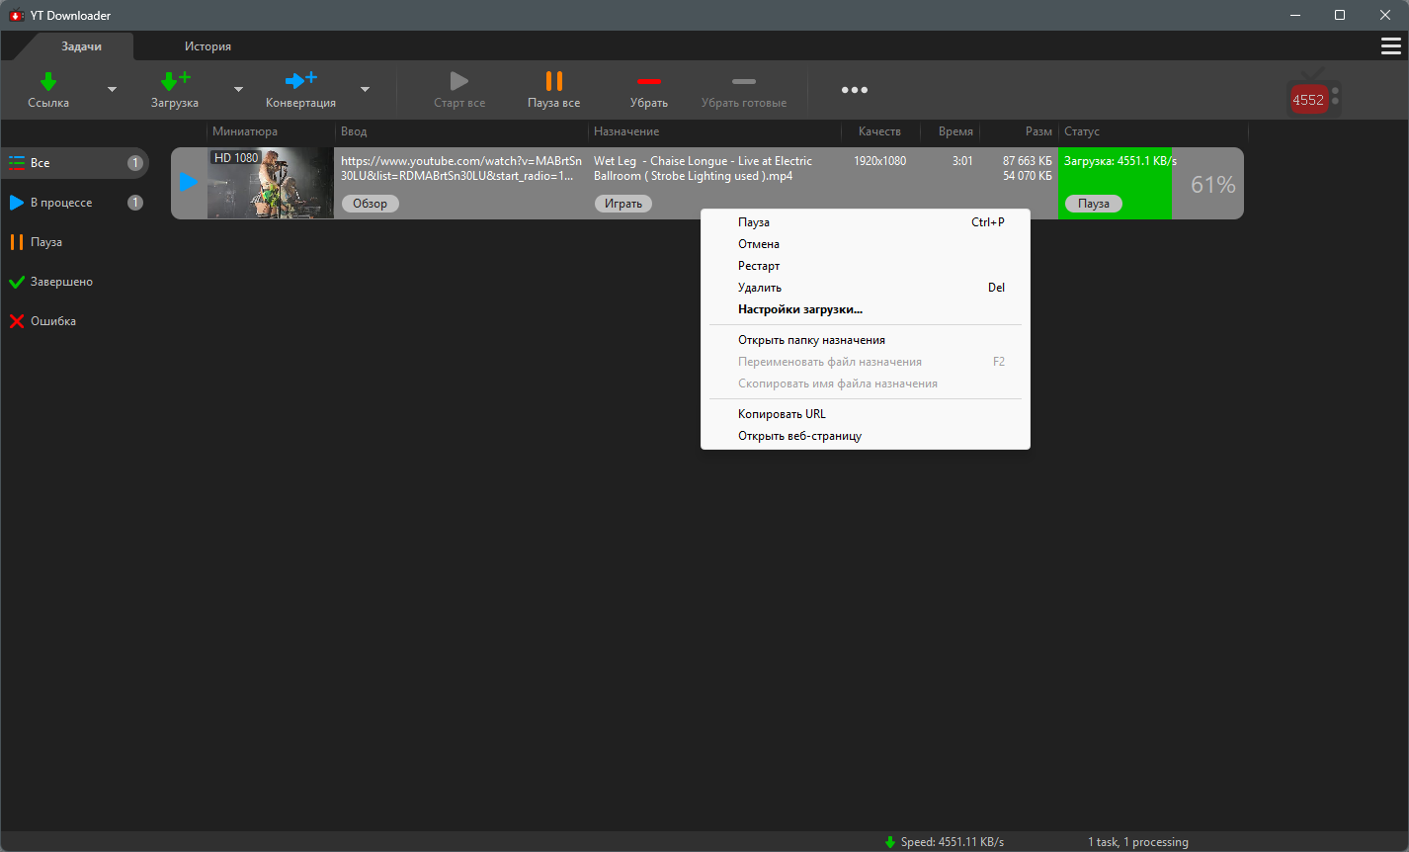
Task: Click the Играть button under file name
Action: [622, 204]
